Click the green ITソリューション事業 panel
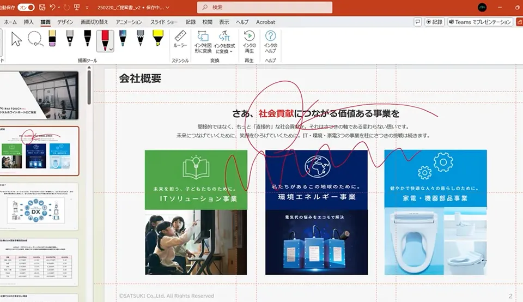523x302 pixels. [196, 179]
